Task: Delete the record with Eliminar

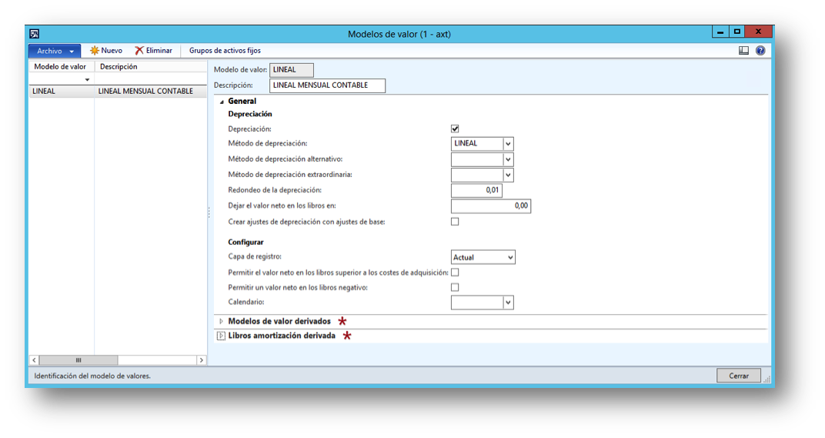Action: coord(154,51)
